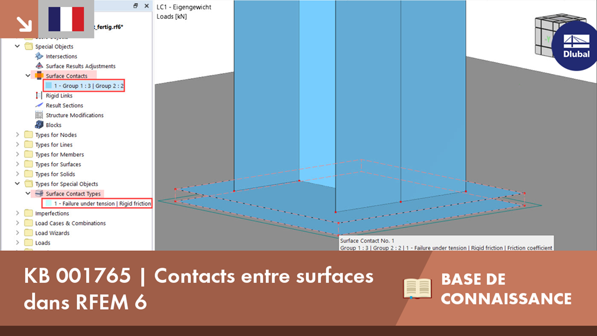
Task: Click the 'BASE DE CONNAISSANCE' label
Action: click(506, 289)
